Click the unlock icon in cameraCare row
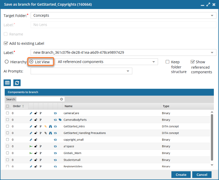The width and height of the screenshot is (219, 180). (36, 113)
